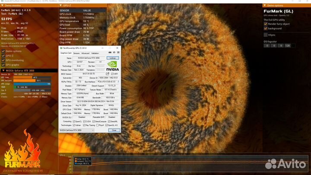Toggle the GPU-Z checkbox in Demo monitor
Image resolution: width=311 pixels, height=175 pixels.
click(3, 56)
